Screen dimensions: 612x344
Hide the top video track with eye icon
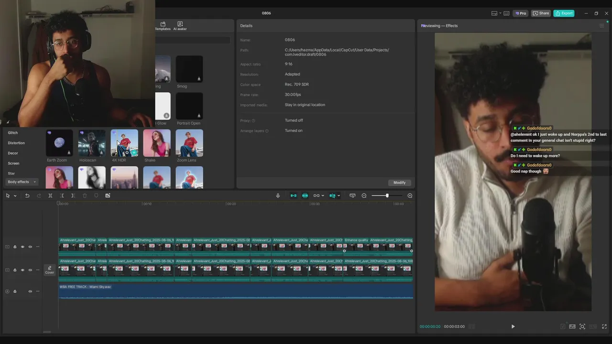pos(22,247)
